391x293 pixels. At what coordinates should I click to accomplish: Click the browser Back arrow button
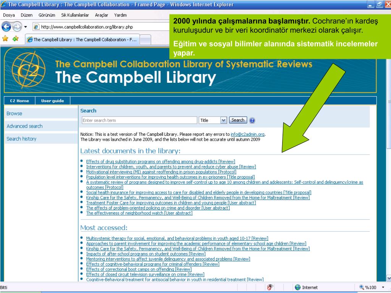[x=6, y=27]
